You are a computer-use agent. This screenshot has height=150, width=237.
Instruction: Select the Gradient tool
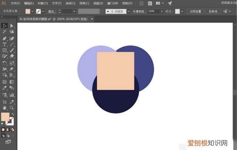pyautogui.click(x=12, y=82)
